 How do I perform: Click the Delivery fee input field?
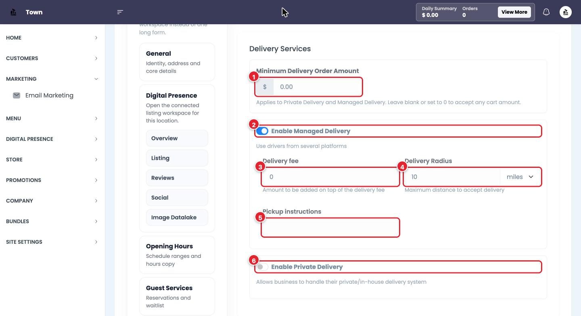pyautogui.click(x=330, y=177)
